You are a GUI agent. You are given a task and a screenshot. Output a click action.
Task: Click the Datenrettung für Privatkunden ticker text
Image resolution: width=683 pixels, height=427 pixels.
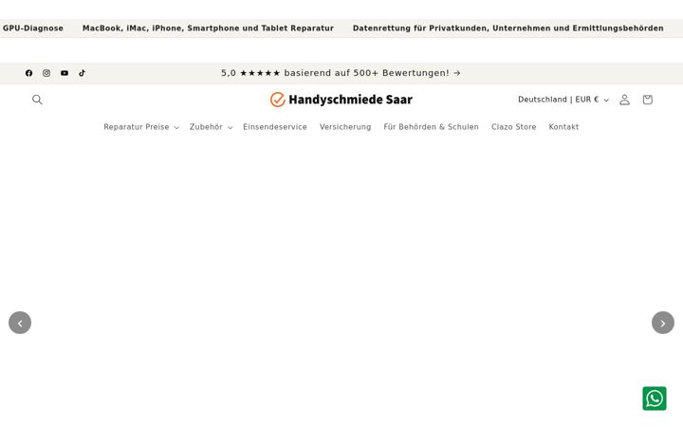coord(508,28)
